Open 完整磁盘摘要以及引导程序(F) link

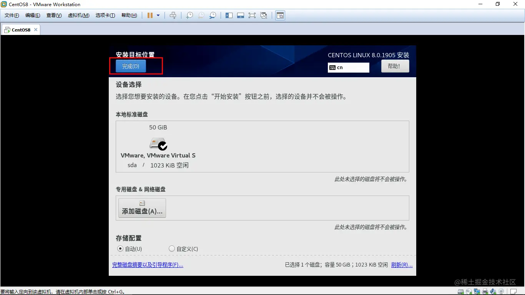click(x=148, y=265)
